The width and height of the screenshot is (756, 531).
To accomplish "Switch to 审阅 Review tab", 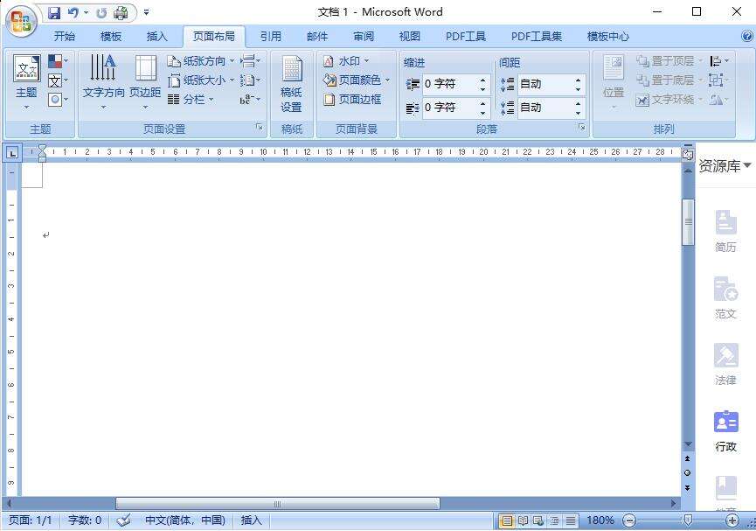I will coord(363,36).
